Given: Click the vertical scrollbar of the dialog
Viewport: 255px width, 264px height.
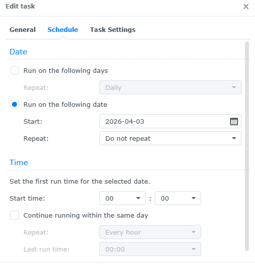Looking at the screenshot, I should click(247, 146).
